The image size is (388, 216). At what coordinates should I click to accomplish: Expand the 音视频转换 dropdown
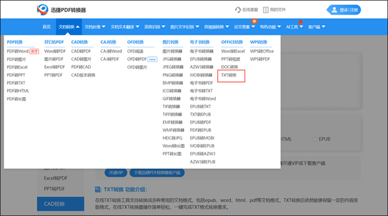(x=227, y=27)
